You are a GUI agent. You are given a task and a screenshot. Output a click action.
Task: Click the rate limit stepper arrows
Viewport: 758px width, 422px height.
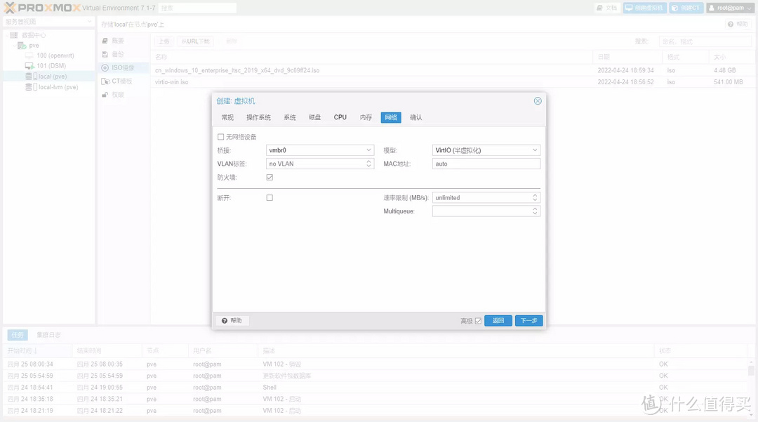pos(535,198)
